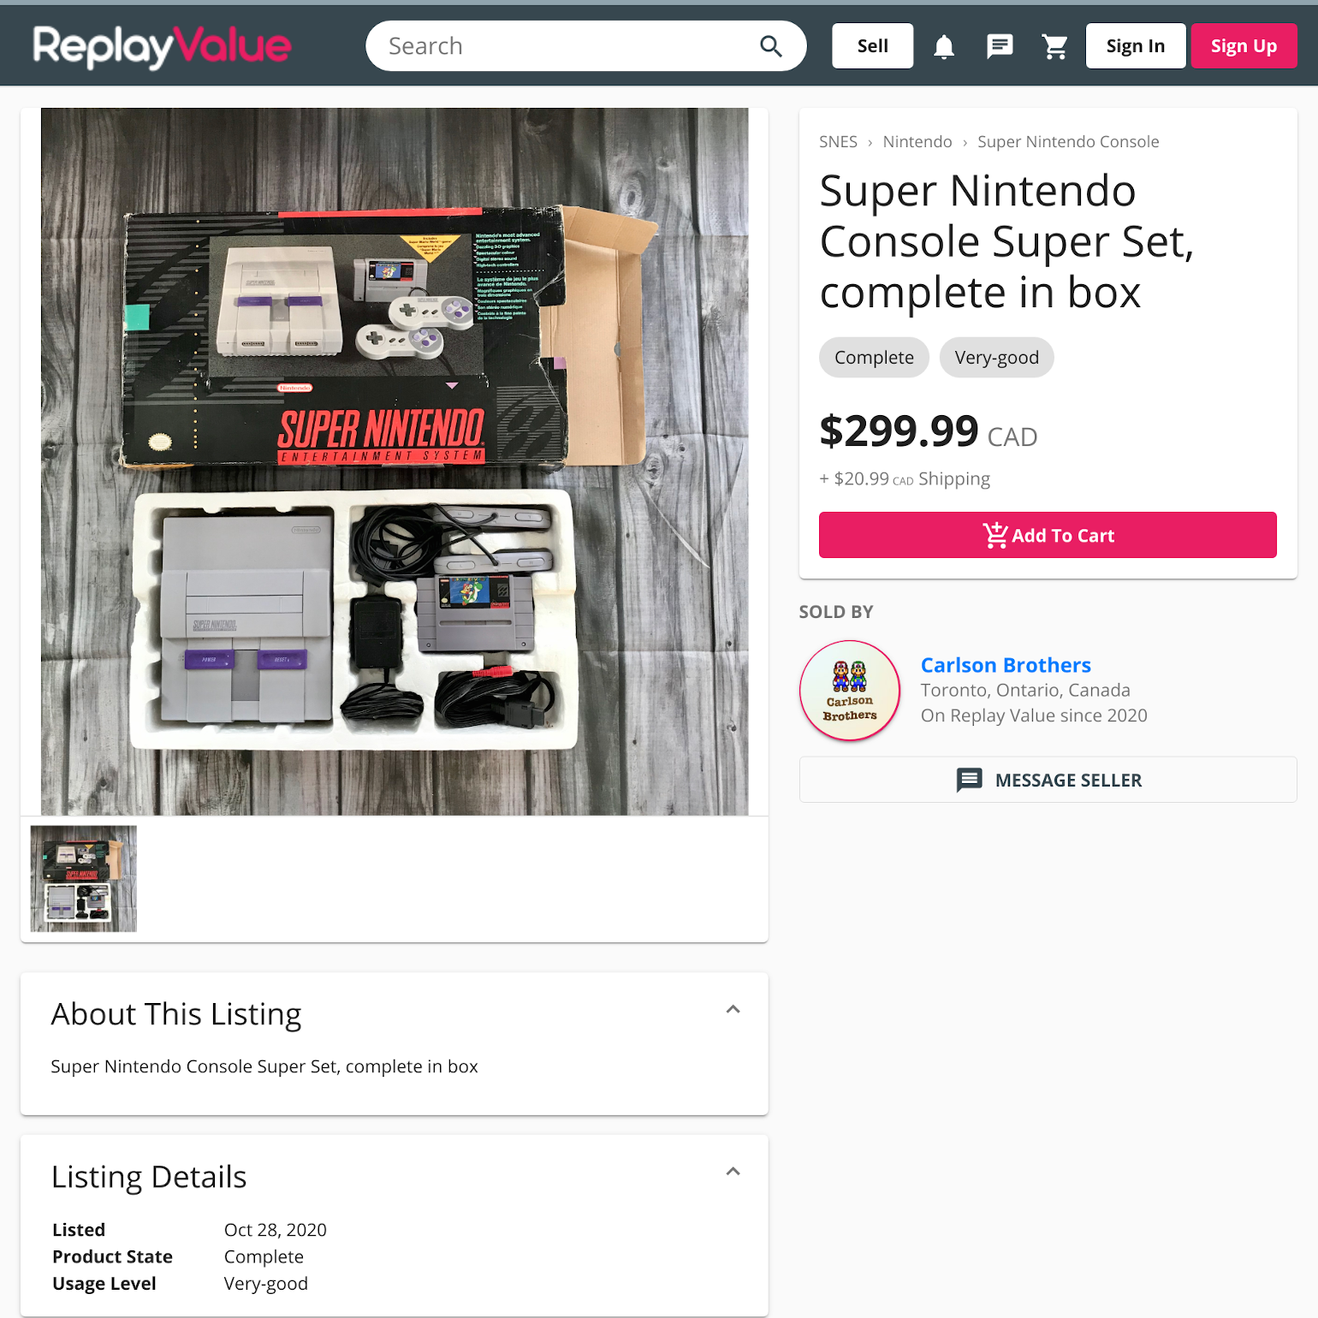
Task: Click the search magnifier icon
Action: pyautogui.click(x=771, y=46)
